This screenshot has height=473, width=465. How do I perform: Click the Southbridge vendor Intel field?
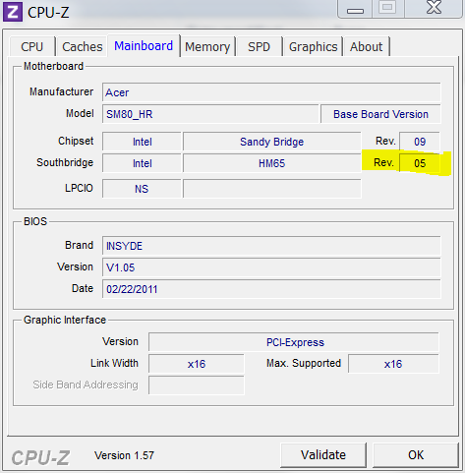(x=142, y=163)
